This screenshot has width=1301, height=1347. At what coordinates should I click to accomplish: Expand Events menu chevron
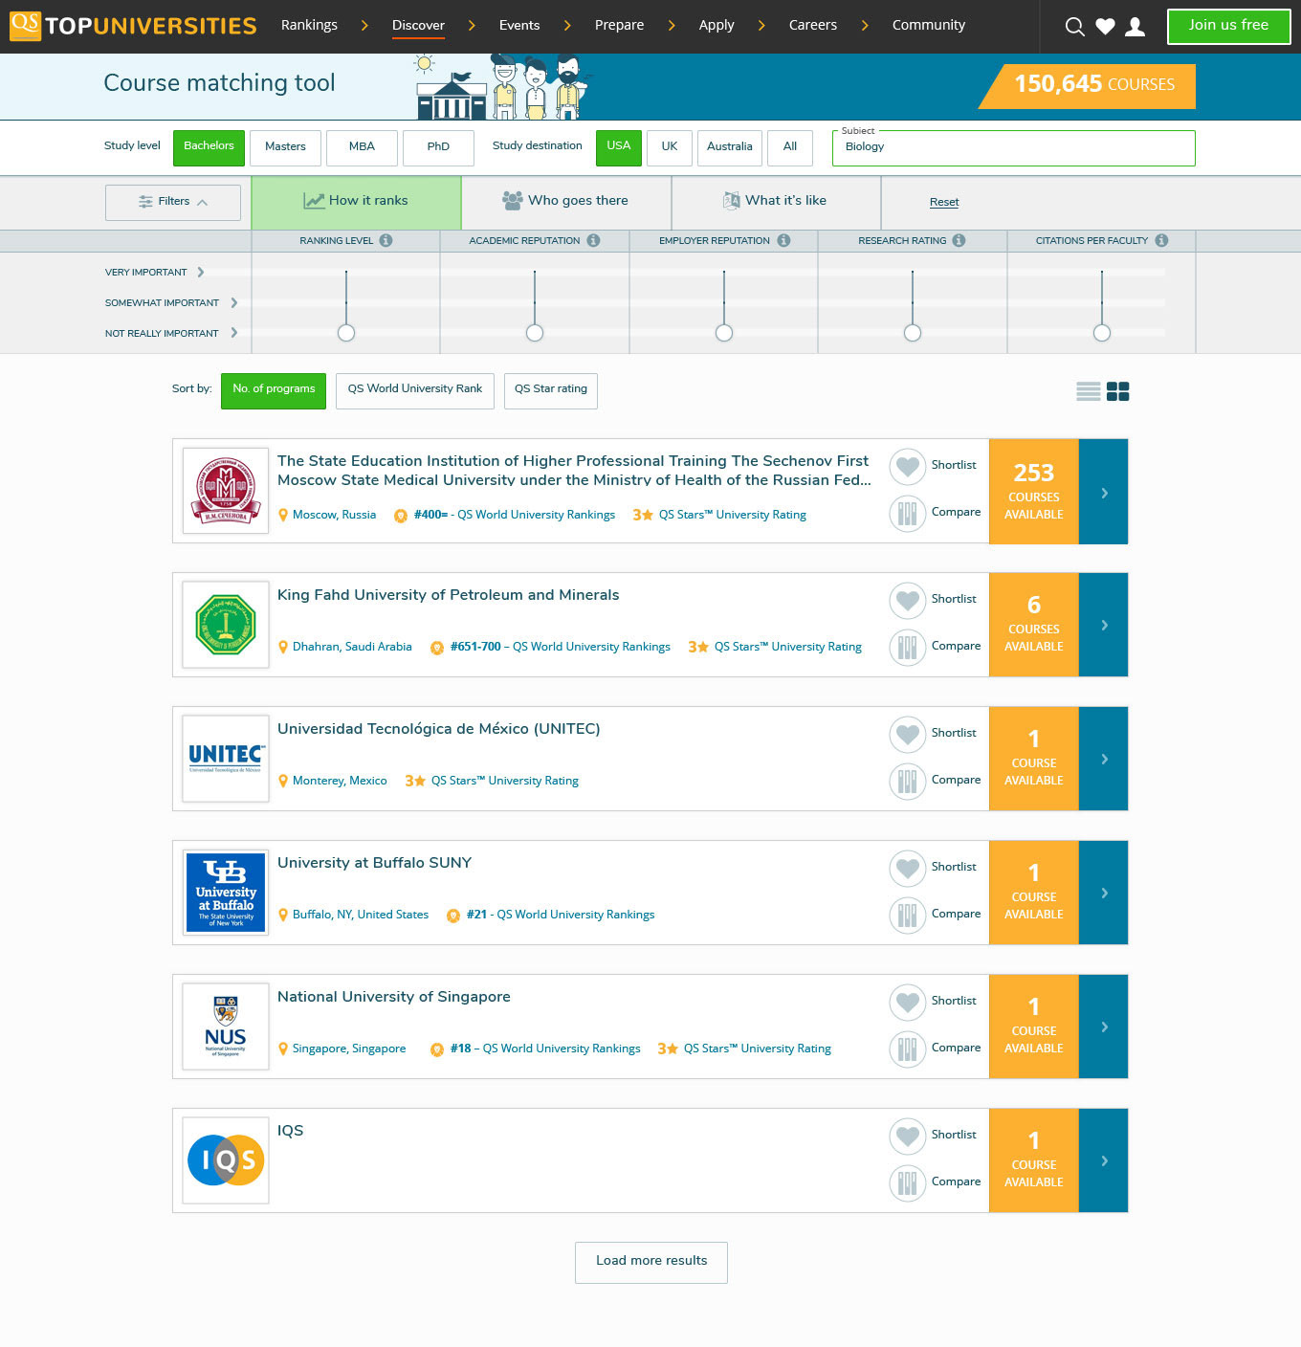tap(567, 26)
